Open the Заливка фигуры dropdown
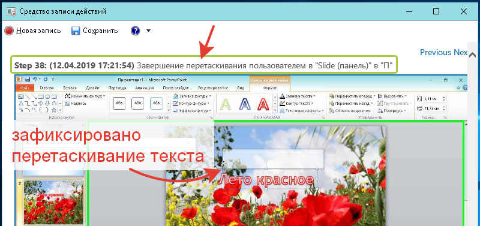The height and width of the screenshot is (226, 480). (192, 96)
